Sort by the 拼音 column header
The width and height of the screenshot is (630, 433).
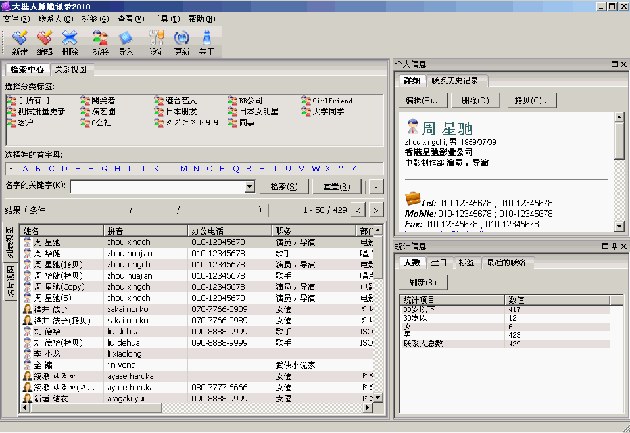(146, 231)
